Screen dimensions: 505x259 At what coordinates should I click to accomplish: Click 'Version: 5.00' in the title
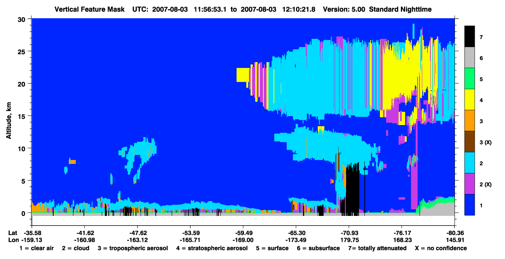click(344, 9)
